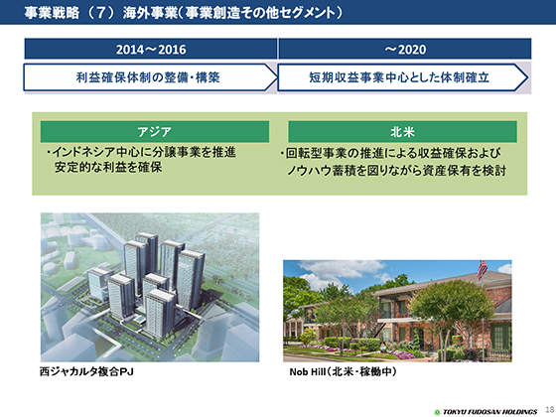Click the TOKYU FUDOSAN HOLDINGS text
This screenshot has height=417, width=556.
tap(489, 412)
